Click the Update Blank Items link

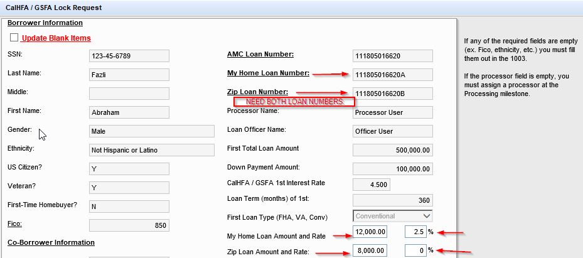[56, 38]
